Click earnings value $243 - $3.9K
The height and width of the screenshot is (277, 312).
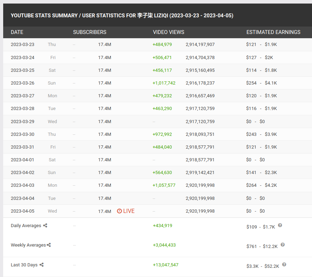261,134
